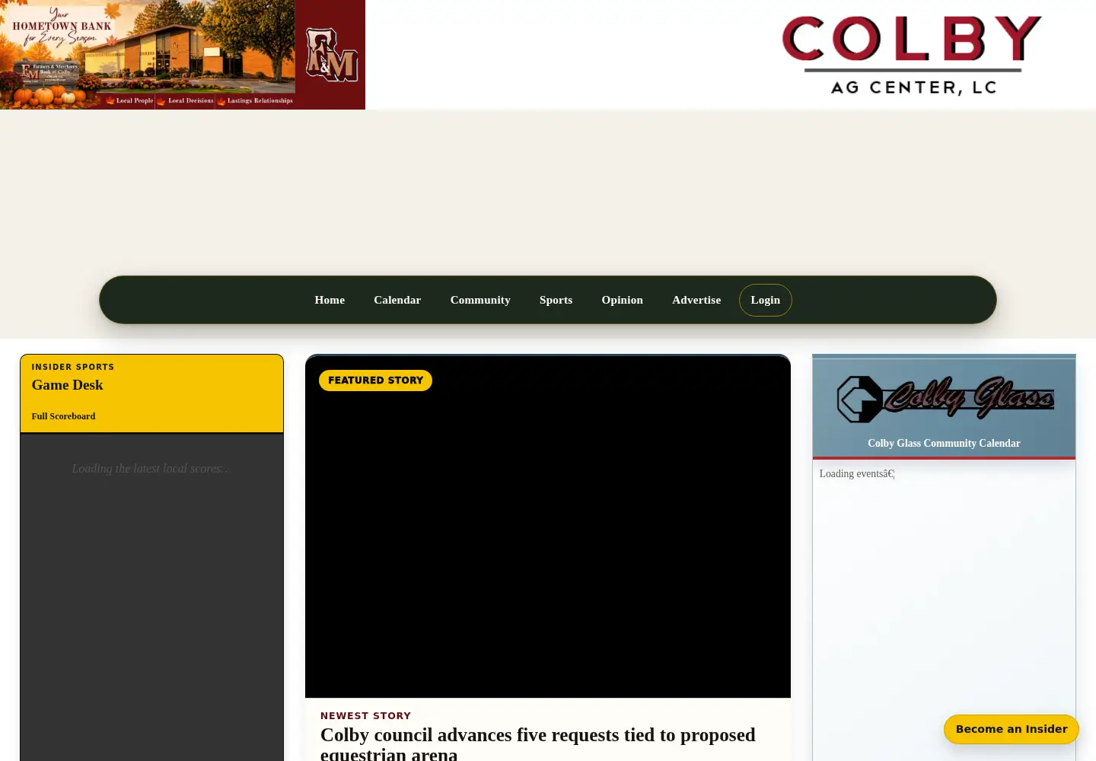Image resolution: width=1096 pixels, height=761 pixels.
Task: Click the 'Loading events' text
Action: click(x=857, y=473)
